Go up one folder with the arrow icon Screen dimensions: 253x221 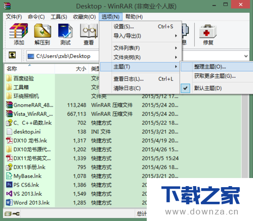click(12, 55)
